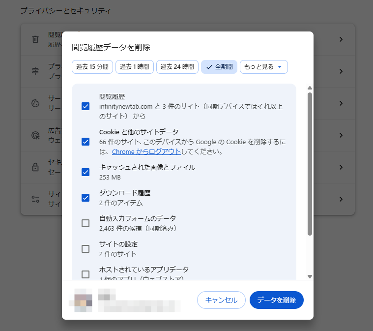Expand the bottom settings row chevron
The image size is (373, 331).
pyautogui.click(x=341, y=199)
